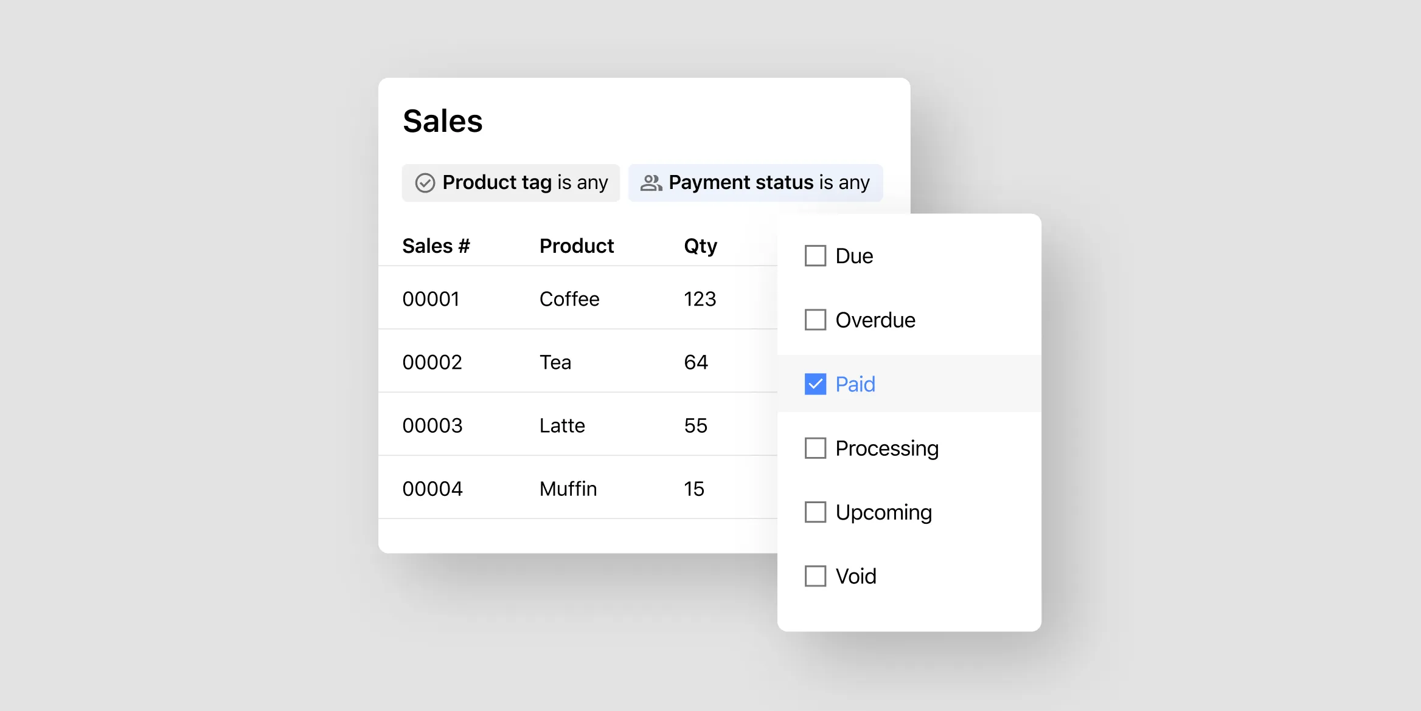Sort by the Sales # column header
Image resolution: width=1421 pixels, height=711 pixels.
tap(436, 246)
